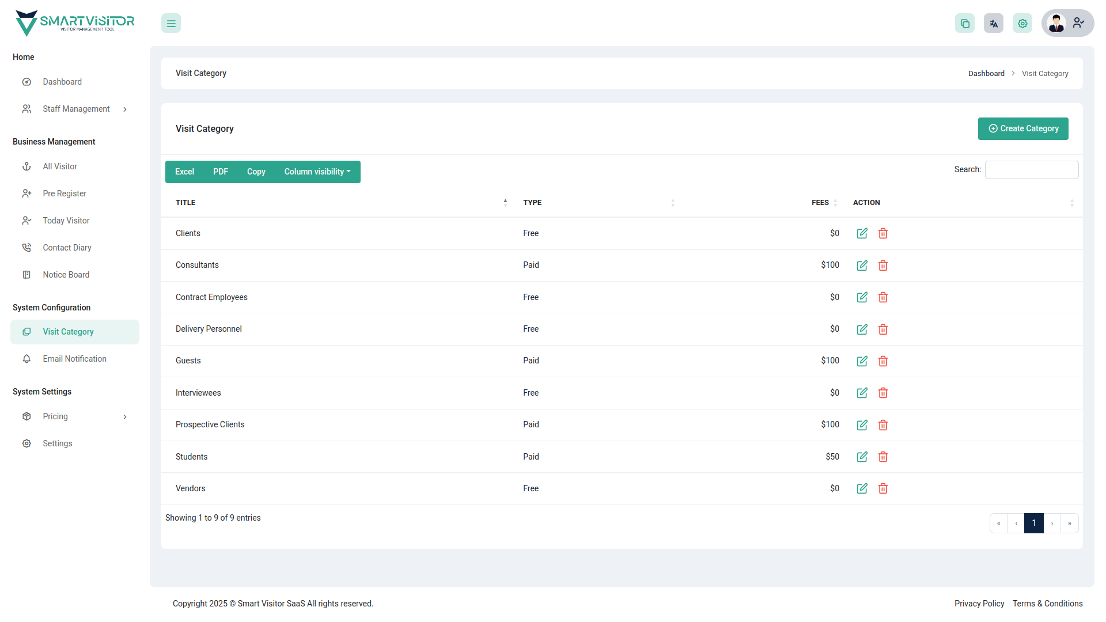1106x622 pixels.
Task: Toggle sorting on the TITLE column
Action: pos(505,202)
